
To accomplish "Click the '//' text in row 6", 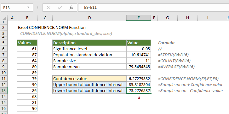I will pos(160,49).
